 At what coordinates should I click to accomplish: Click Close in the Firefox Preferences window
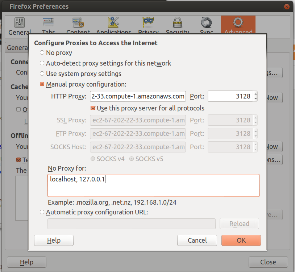(268, 262)
